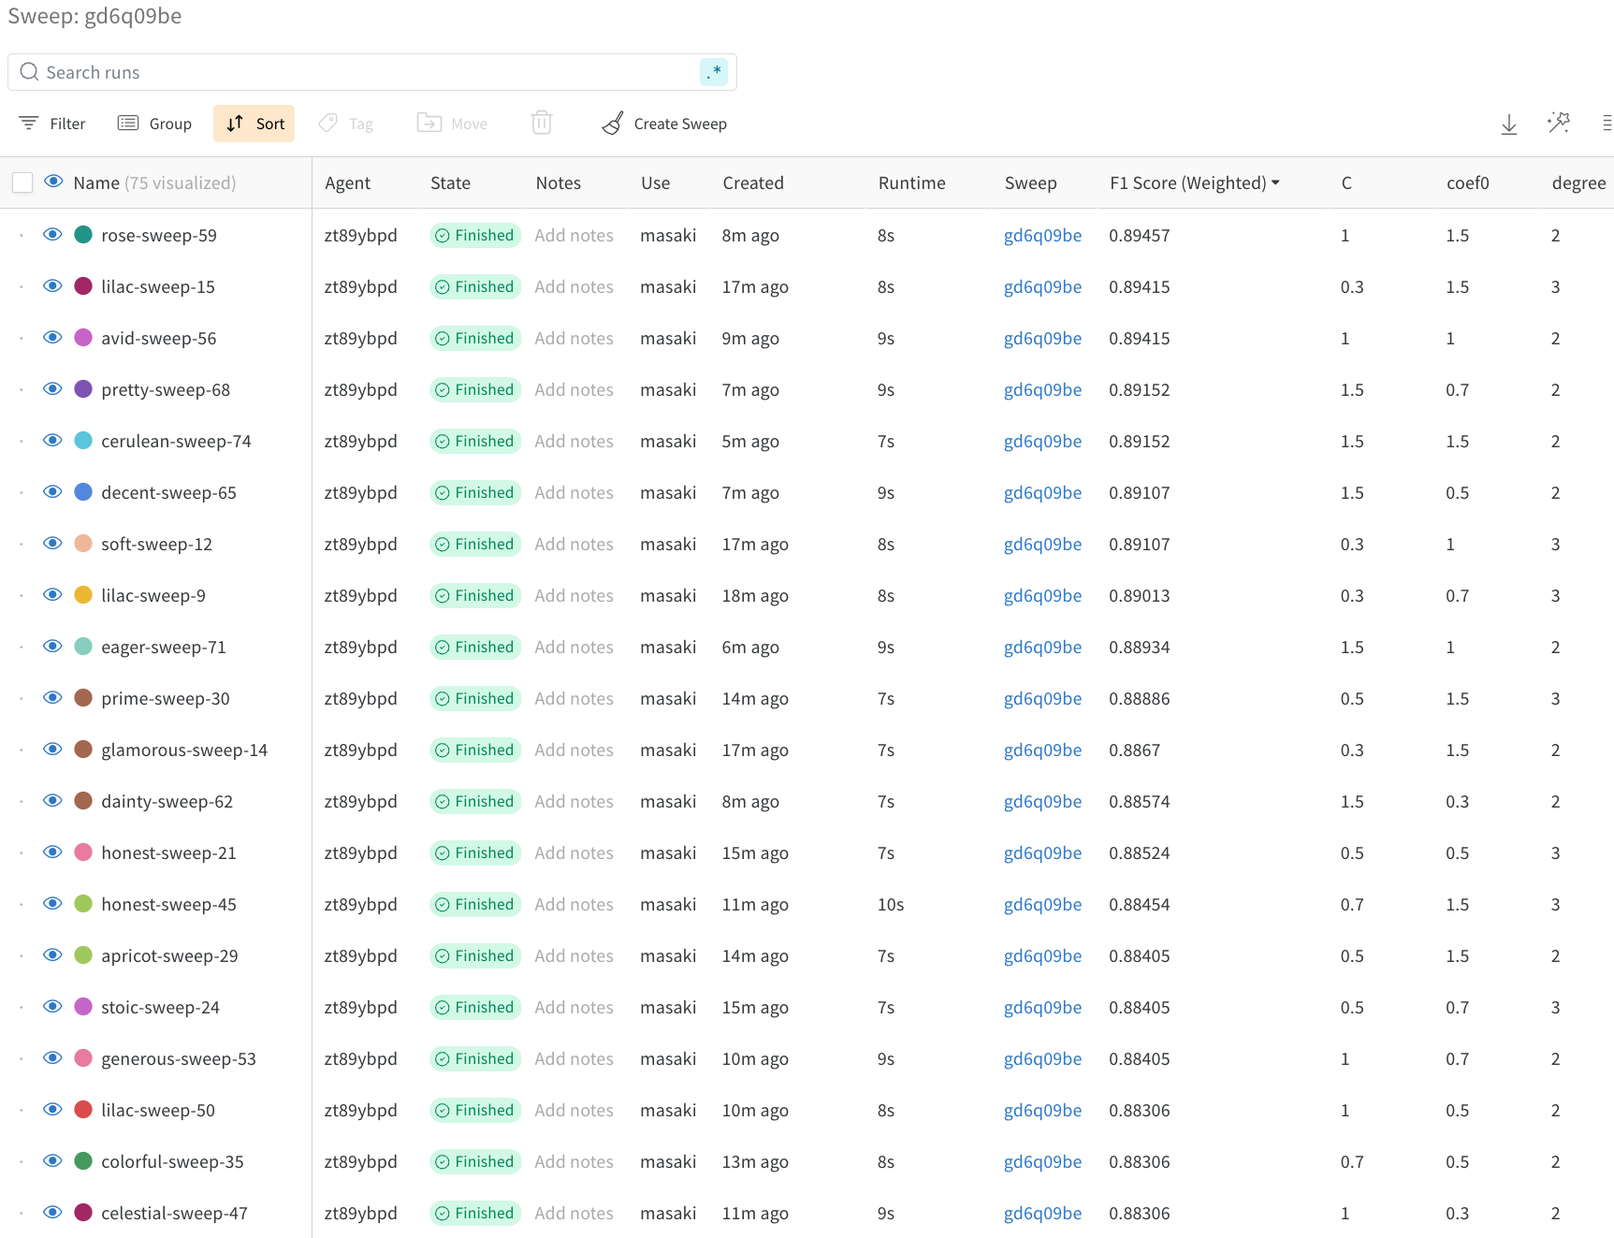Viewport: 1614px width, 1238px height.
Task: Check the select-all runs checkbox
Action: coord(22,182)
